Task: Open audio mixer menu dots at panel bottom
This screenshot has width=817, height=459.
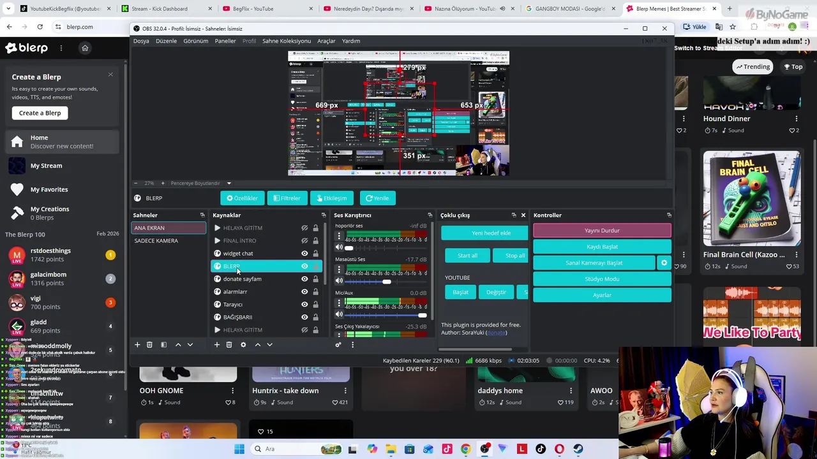Action: 352,345
